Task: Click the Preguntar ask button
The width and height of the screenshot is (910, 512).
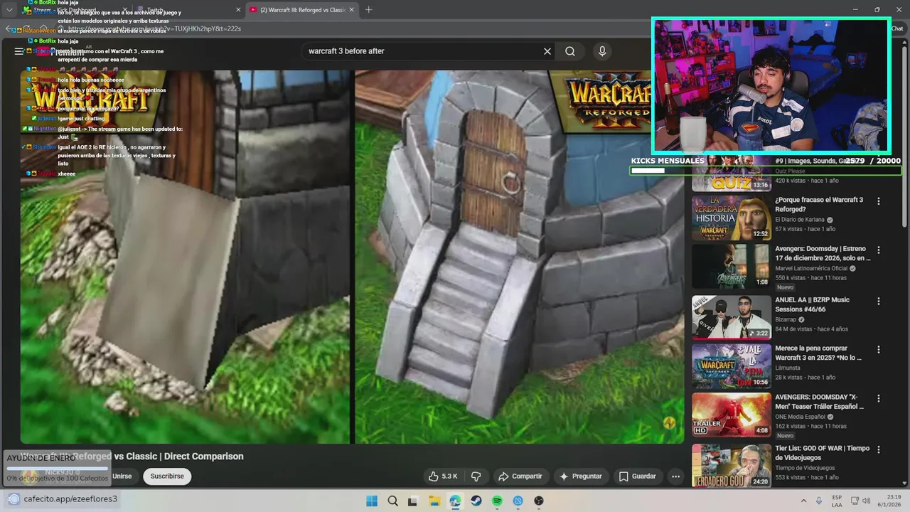Action: (x=581, y=476)
